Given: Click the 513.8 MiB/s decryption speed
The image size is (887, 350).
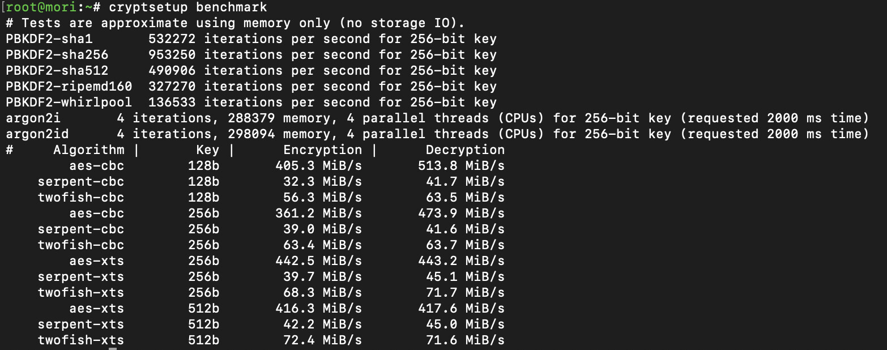Looking at the screenshot, I should [461, 166].
